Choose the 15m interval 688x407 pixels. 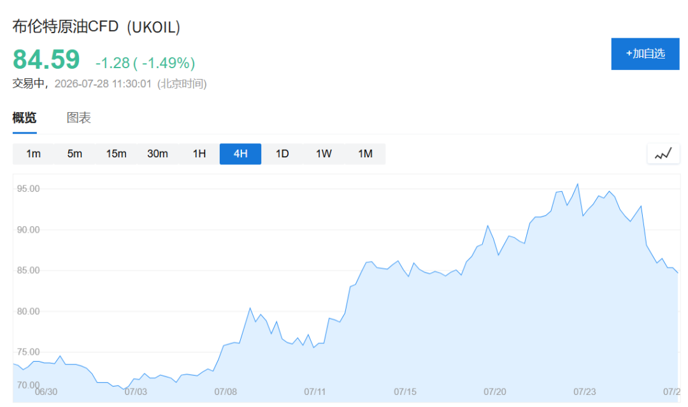(117, 154)
